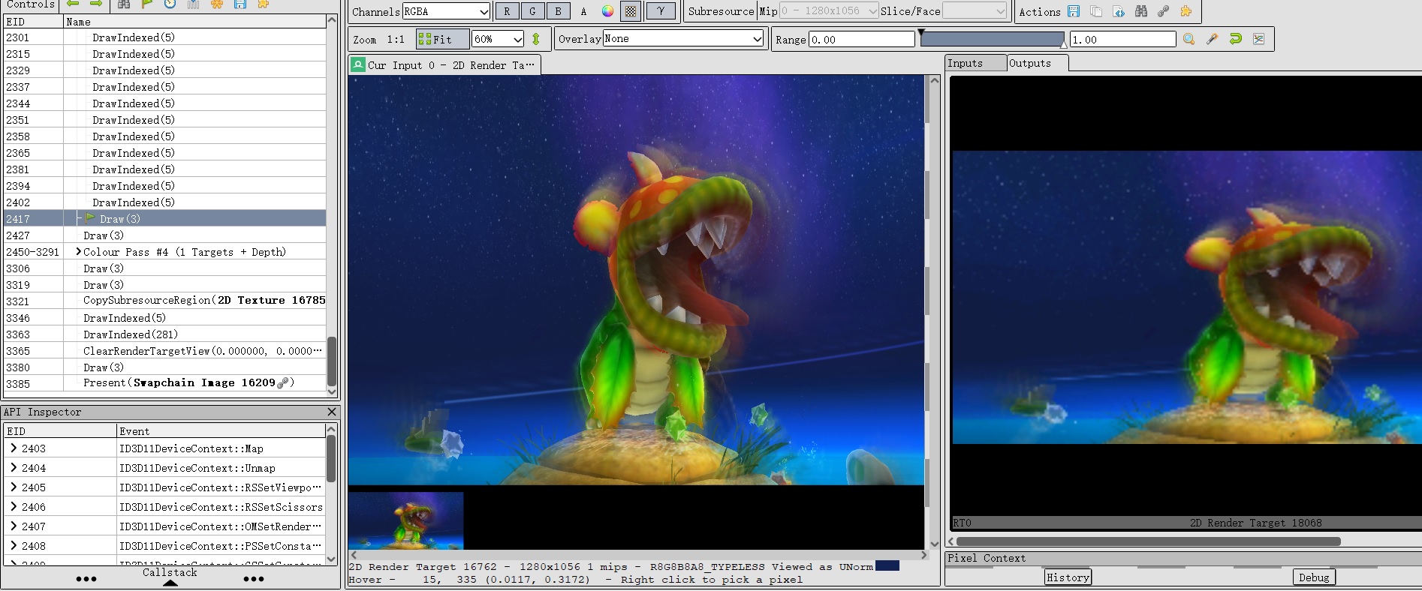Toggle checkerboard alpha background
The width and height of the screenshot is (1422, 591).
click(x=631, y=11)
